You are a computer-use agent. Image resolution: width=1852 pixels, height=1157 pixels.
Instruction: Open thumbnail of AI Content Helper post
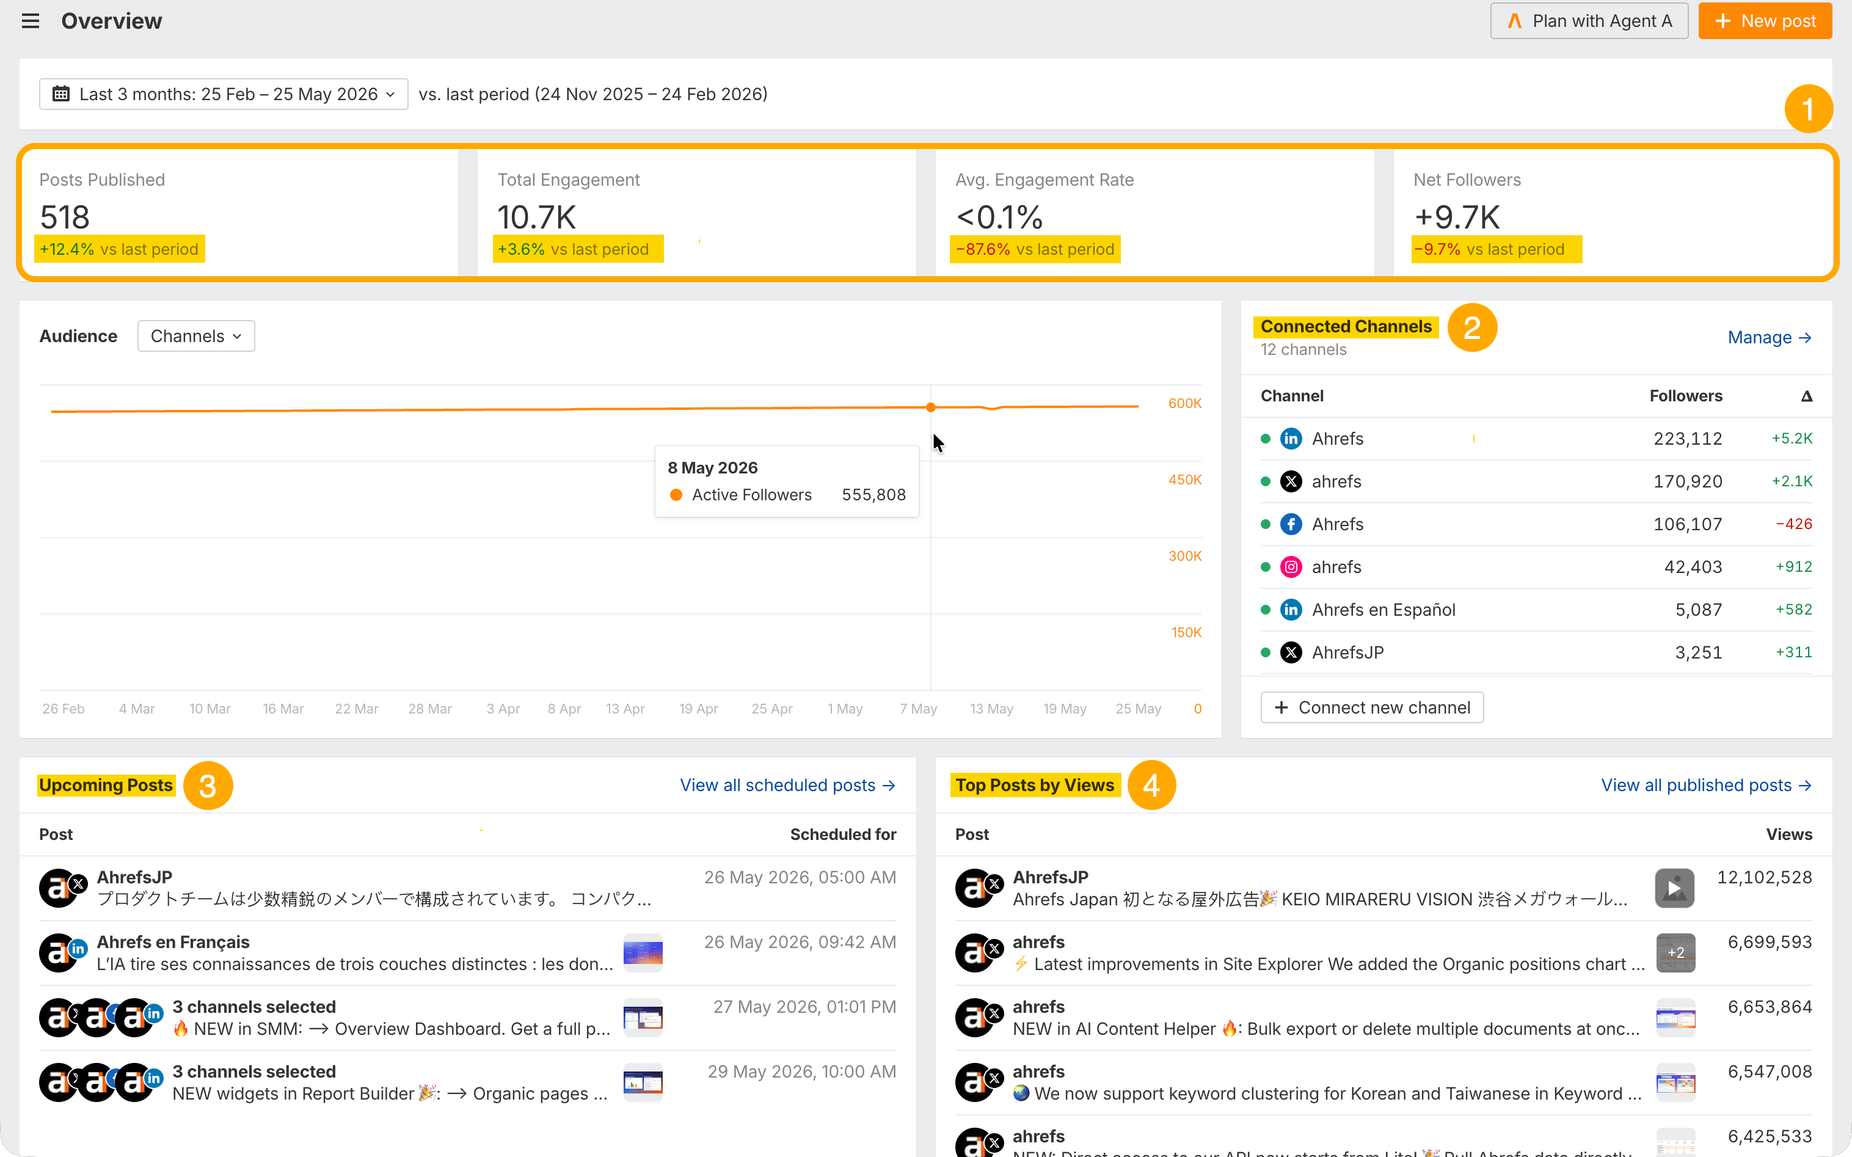[x=1675, y=1018]
